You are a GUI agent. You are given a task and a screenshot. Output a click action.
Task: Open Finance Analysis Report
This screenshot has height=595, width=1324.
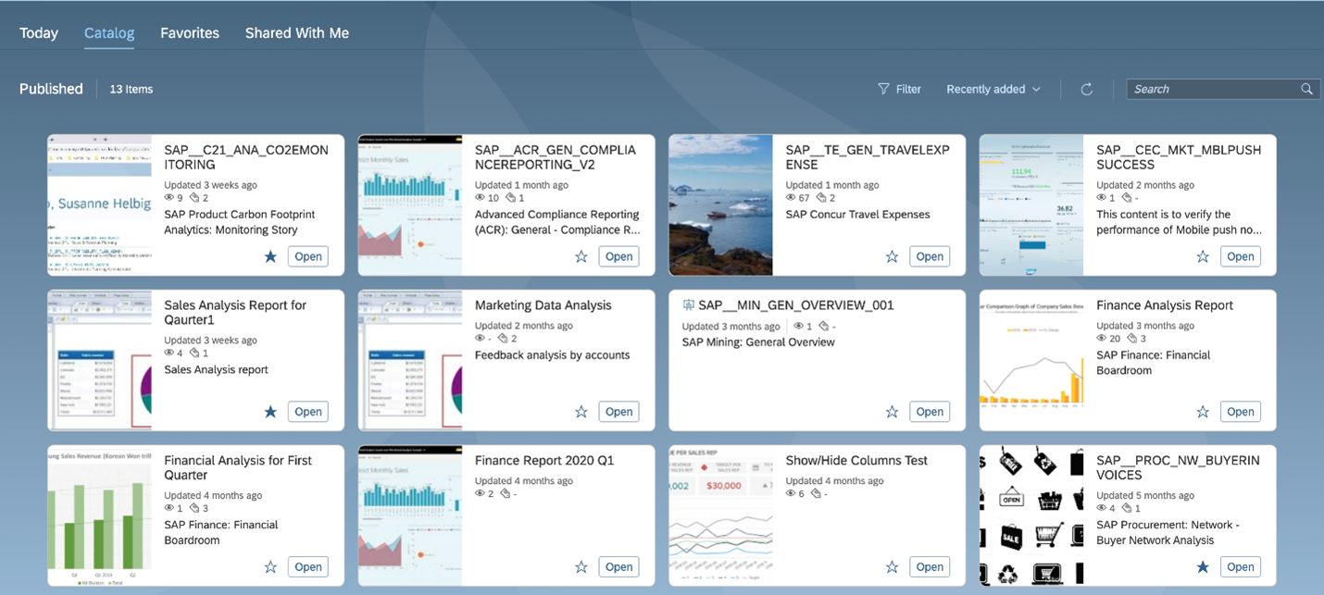[x=1241, y=412]
